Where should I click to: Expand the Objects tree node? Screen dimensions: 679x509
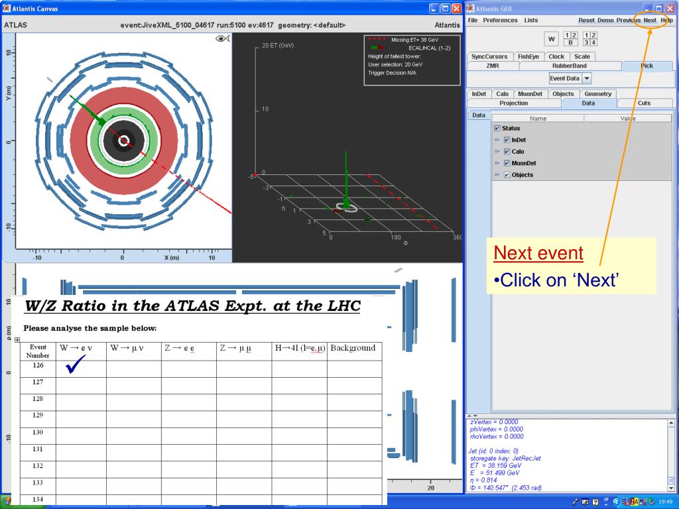click(497, 175)
